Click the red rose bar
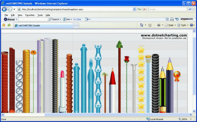This screenshot has height=122, width=197. (127, 84)
